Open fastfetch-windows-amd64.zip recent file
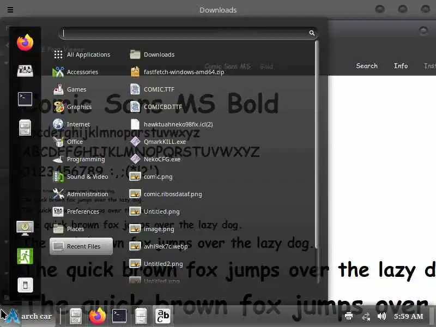The width and height of the screenshot is (436, 327). click(x=177, y=72)
